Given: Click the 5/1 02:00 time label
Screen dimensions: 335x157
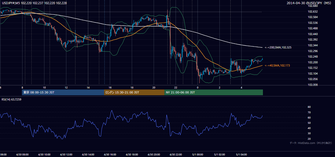Looking at the screenshot, I should pos(220,155).
